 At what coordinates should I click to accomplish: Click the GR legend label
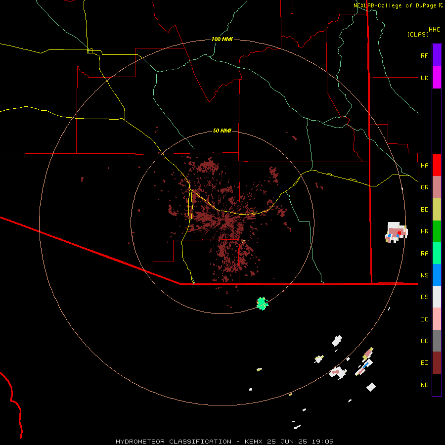(x=424, y=187)
